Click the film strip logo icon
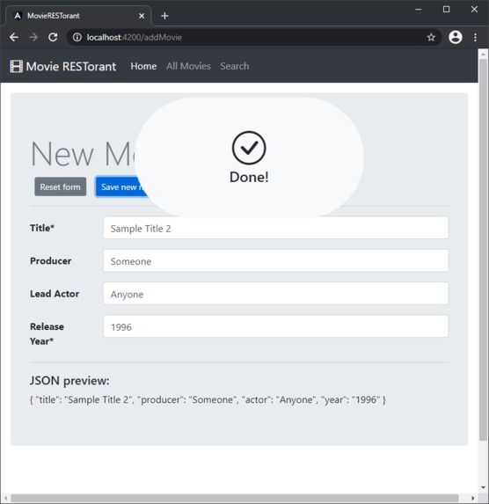 [16, 67]
